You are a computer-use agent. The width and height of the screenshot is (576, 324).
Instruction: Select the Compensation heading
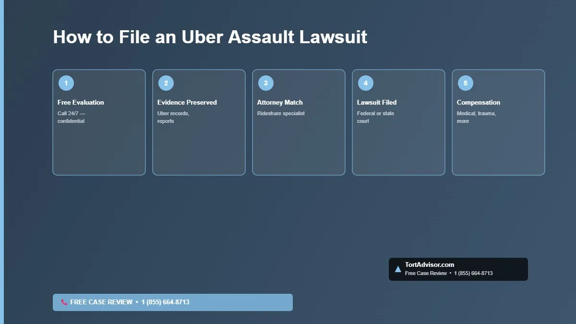(479, 102)
